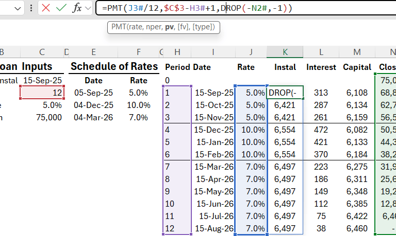
Task: Select column J header
Action: click(x=251, y=52)
